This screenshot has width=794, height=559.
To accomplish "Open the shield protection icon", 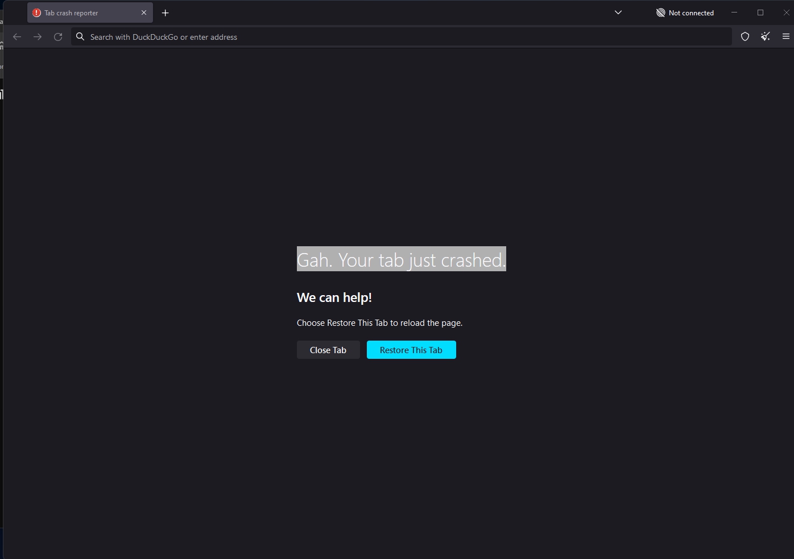I will 745,37.
